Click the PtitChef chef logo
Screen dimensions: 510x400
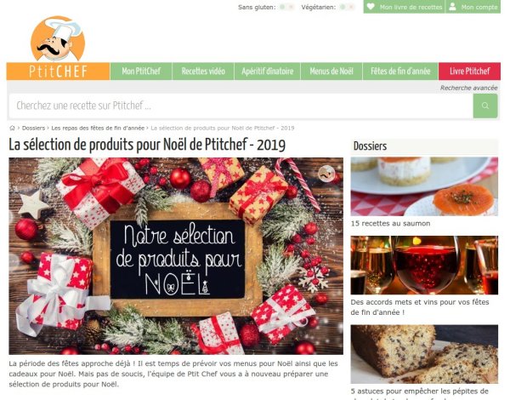click(58, 38)
